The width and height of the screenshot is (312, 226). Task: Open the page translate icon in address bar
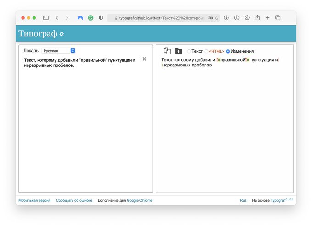tap(210, 18)
